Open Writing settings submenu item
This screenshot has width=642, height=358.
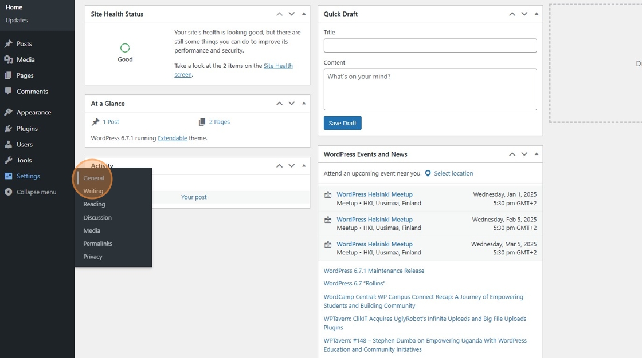(93, 191)
